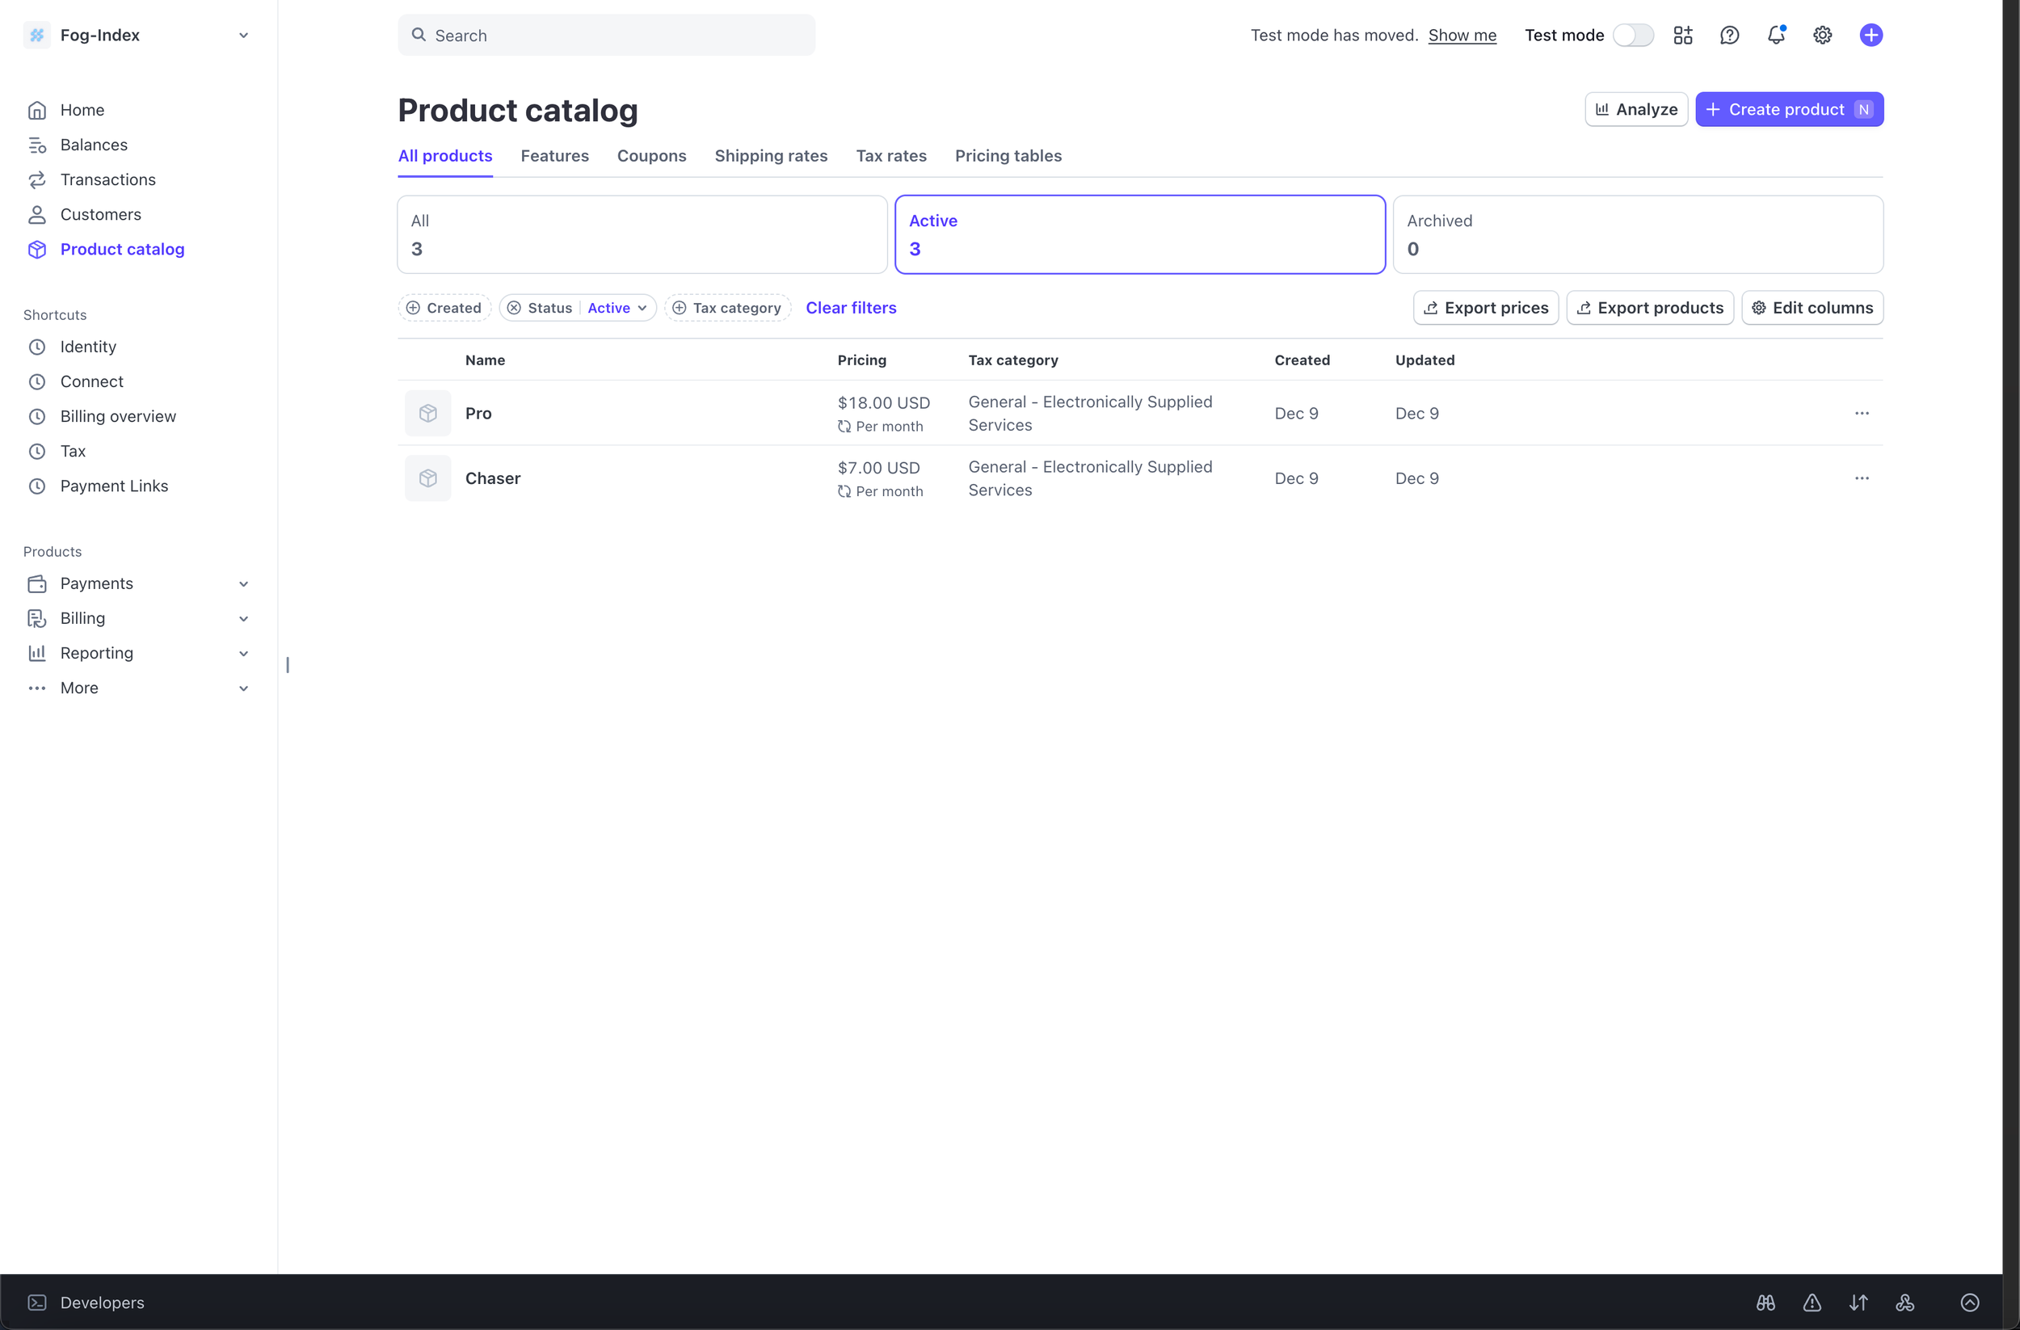
Task: Click the Create product button
Action: point(1788,110)
